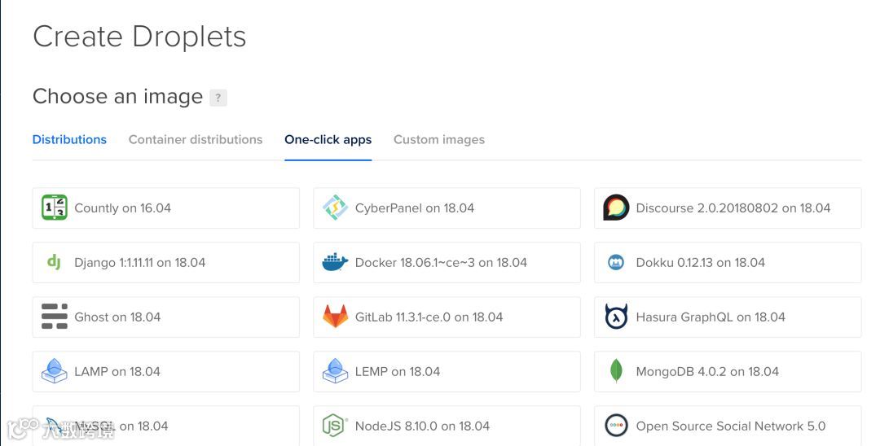Select the Custom images tab

[x=438, y=139]
